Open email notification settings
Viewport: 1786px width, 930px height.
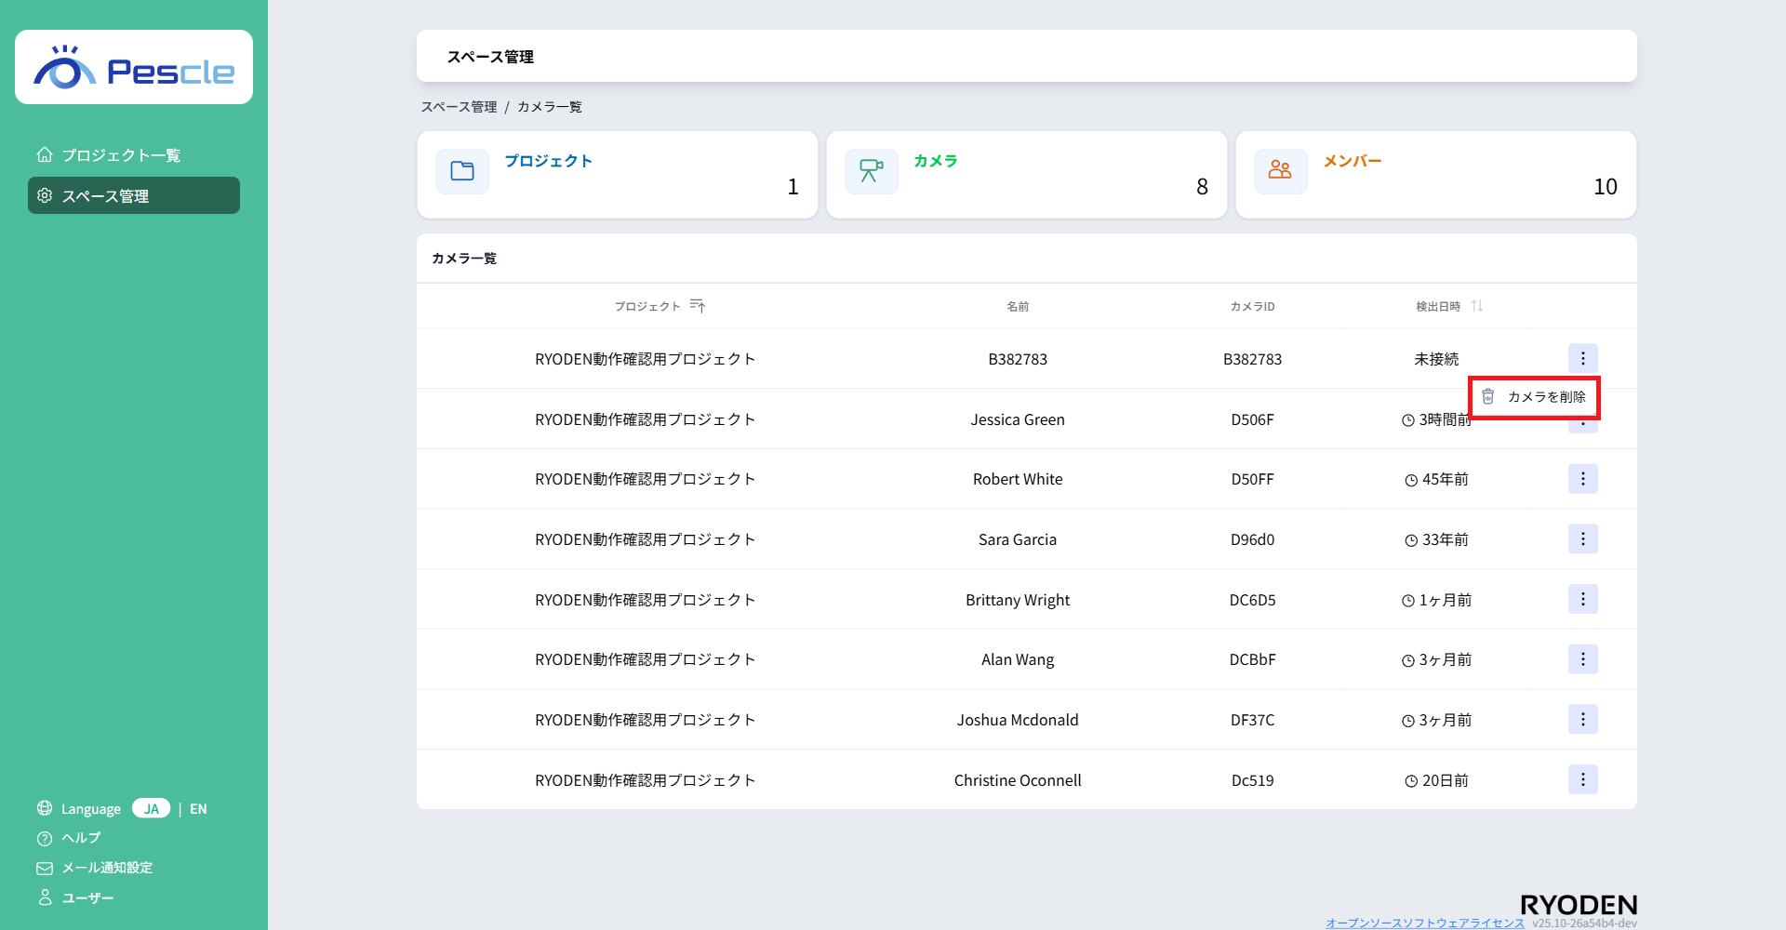(x=106, y=868)
